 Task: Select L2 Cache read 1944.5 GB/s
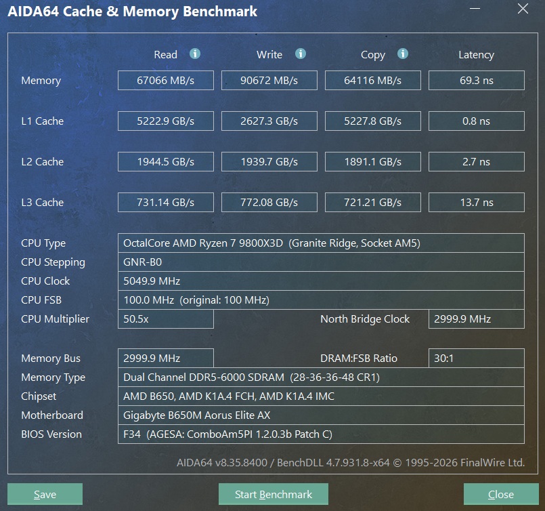(x=165, y=162)
